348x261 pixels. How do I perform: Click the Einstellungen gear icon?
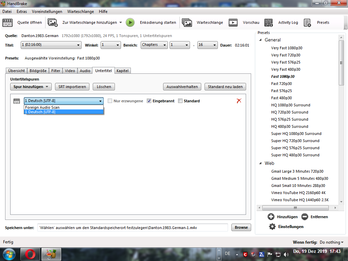pyautogui.click(x=272, y=227)
